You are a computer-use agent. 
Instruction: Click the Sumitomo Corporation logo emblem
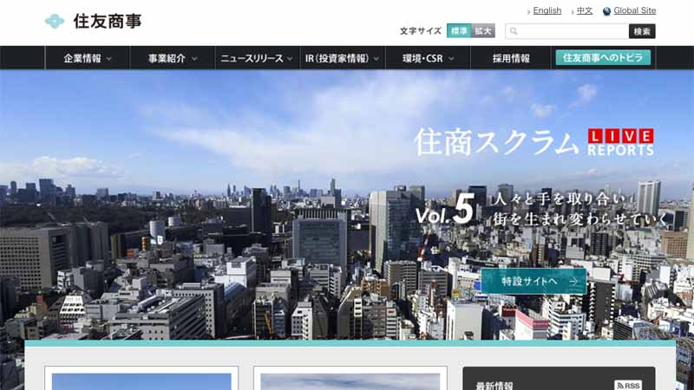tap(55, 21)
